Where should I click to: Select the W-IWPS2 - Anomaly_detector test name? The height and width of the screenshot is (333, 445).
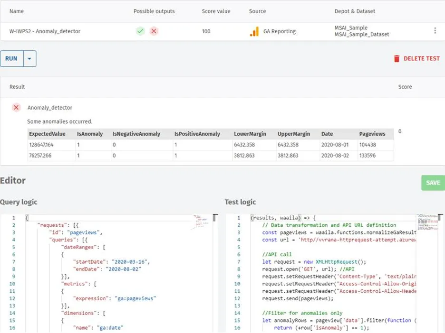45,31
